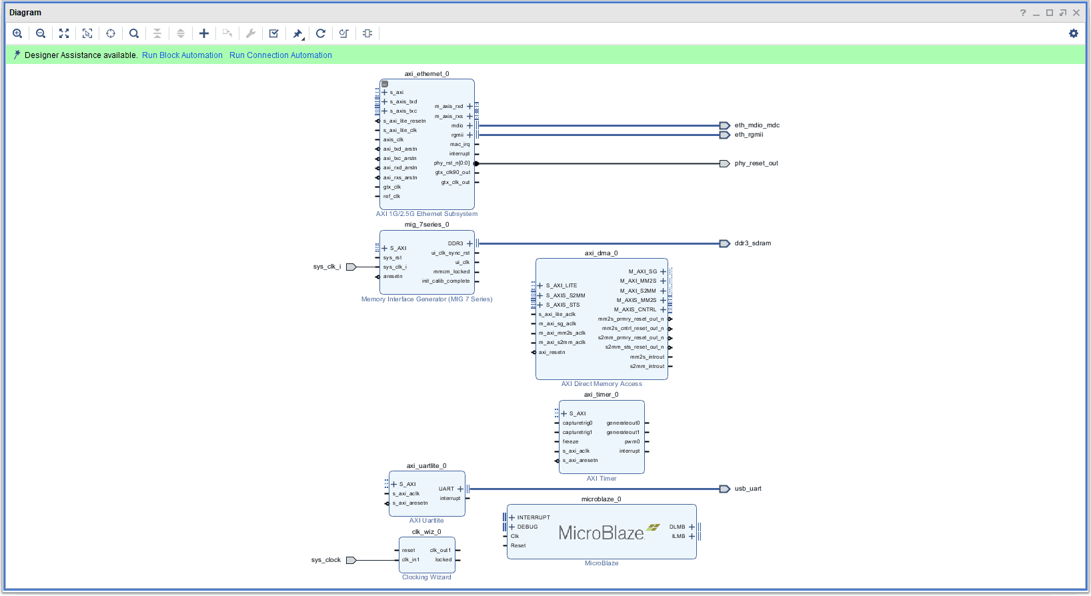1091x596 pixels.
Task: Click the Auto-fit selection crosshair icon
Action: (x=111, y=33)
